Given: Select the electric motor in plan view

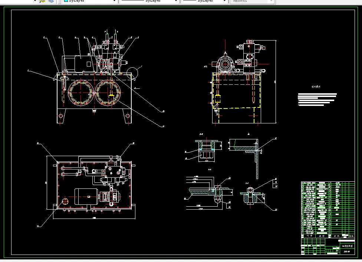Looking at the screenshot, I should pos(86,197).
